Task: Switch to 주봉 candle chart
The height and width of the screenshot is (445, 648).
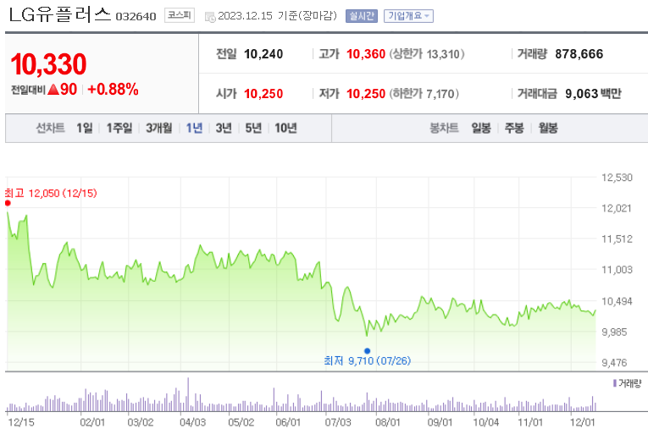Action: (x=514, y=128)
